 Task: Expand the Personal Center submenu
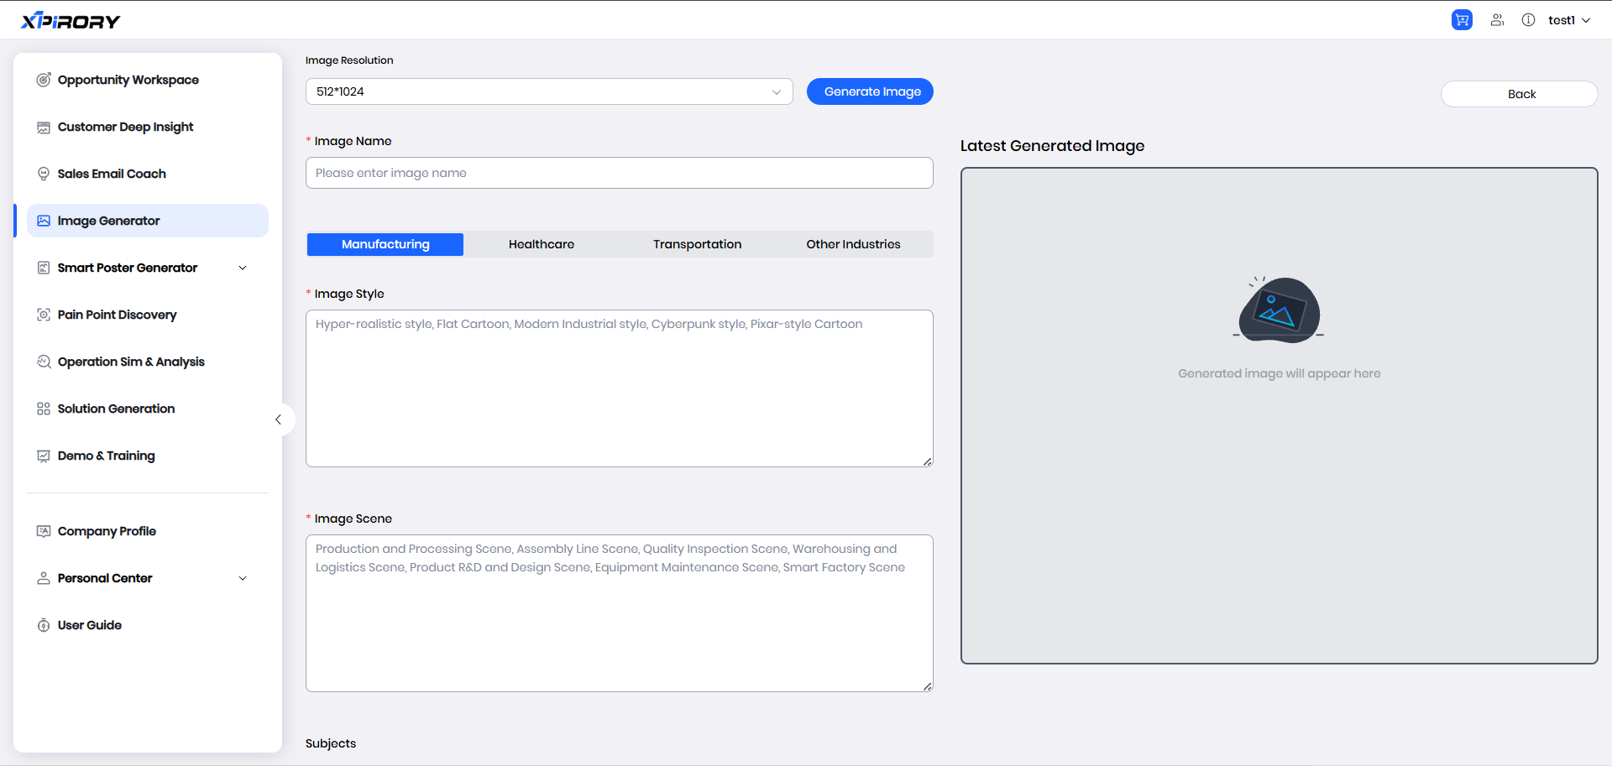click(243, 578)
